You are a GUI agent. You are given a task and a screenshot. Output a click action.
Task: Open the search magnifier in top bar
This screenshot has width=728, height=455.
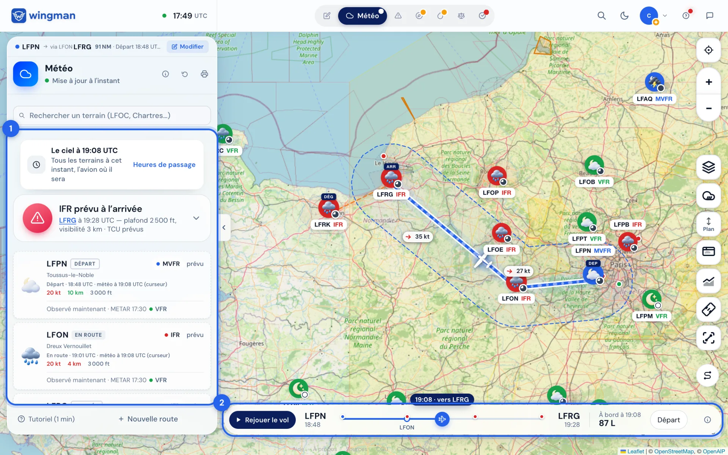(x=601, y=16)
